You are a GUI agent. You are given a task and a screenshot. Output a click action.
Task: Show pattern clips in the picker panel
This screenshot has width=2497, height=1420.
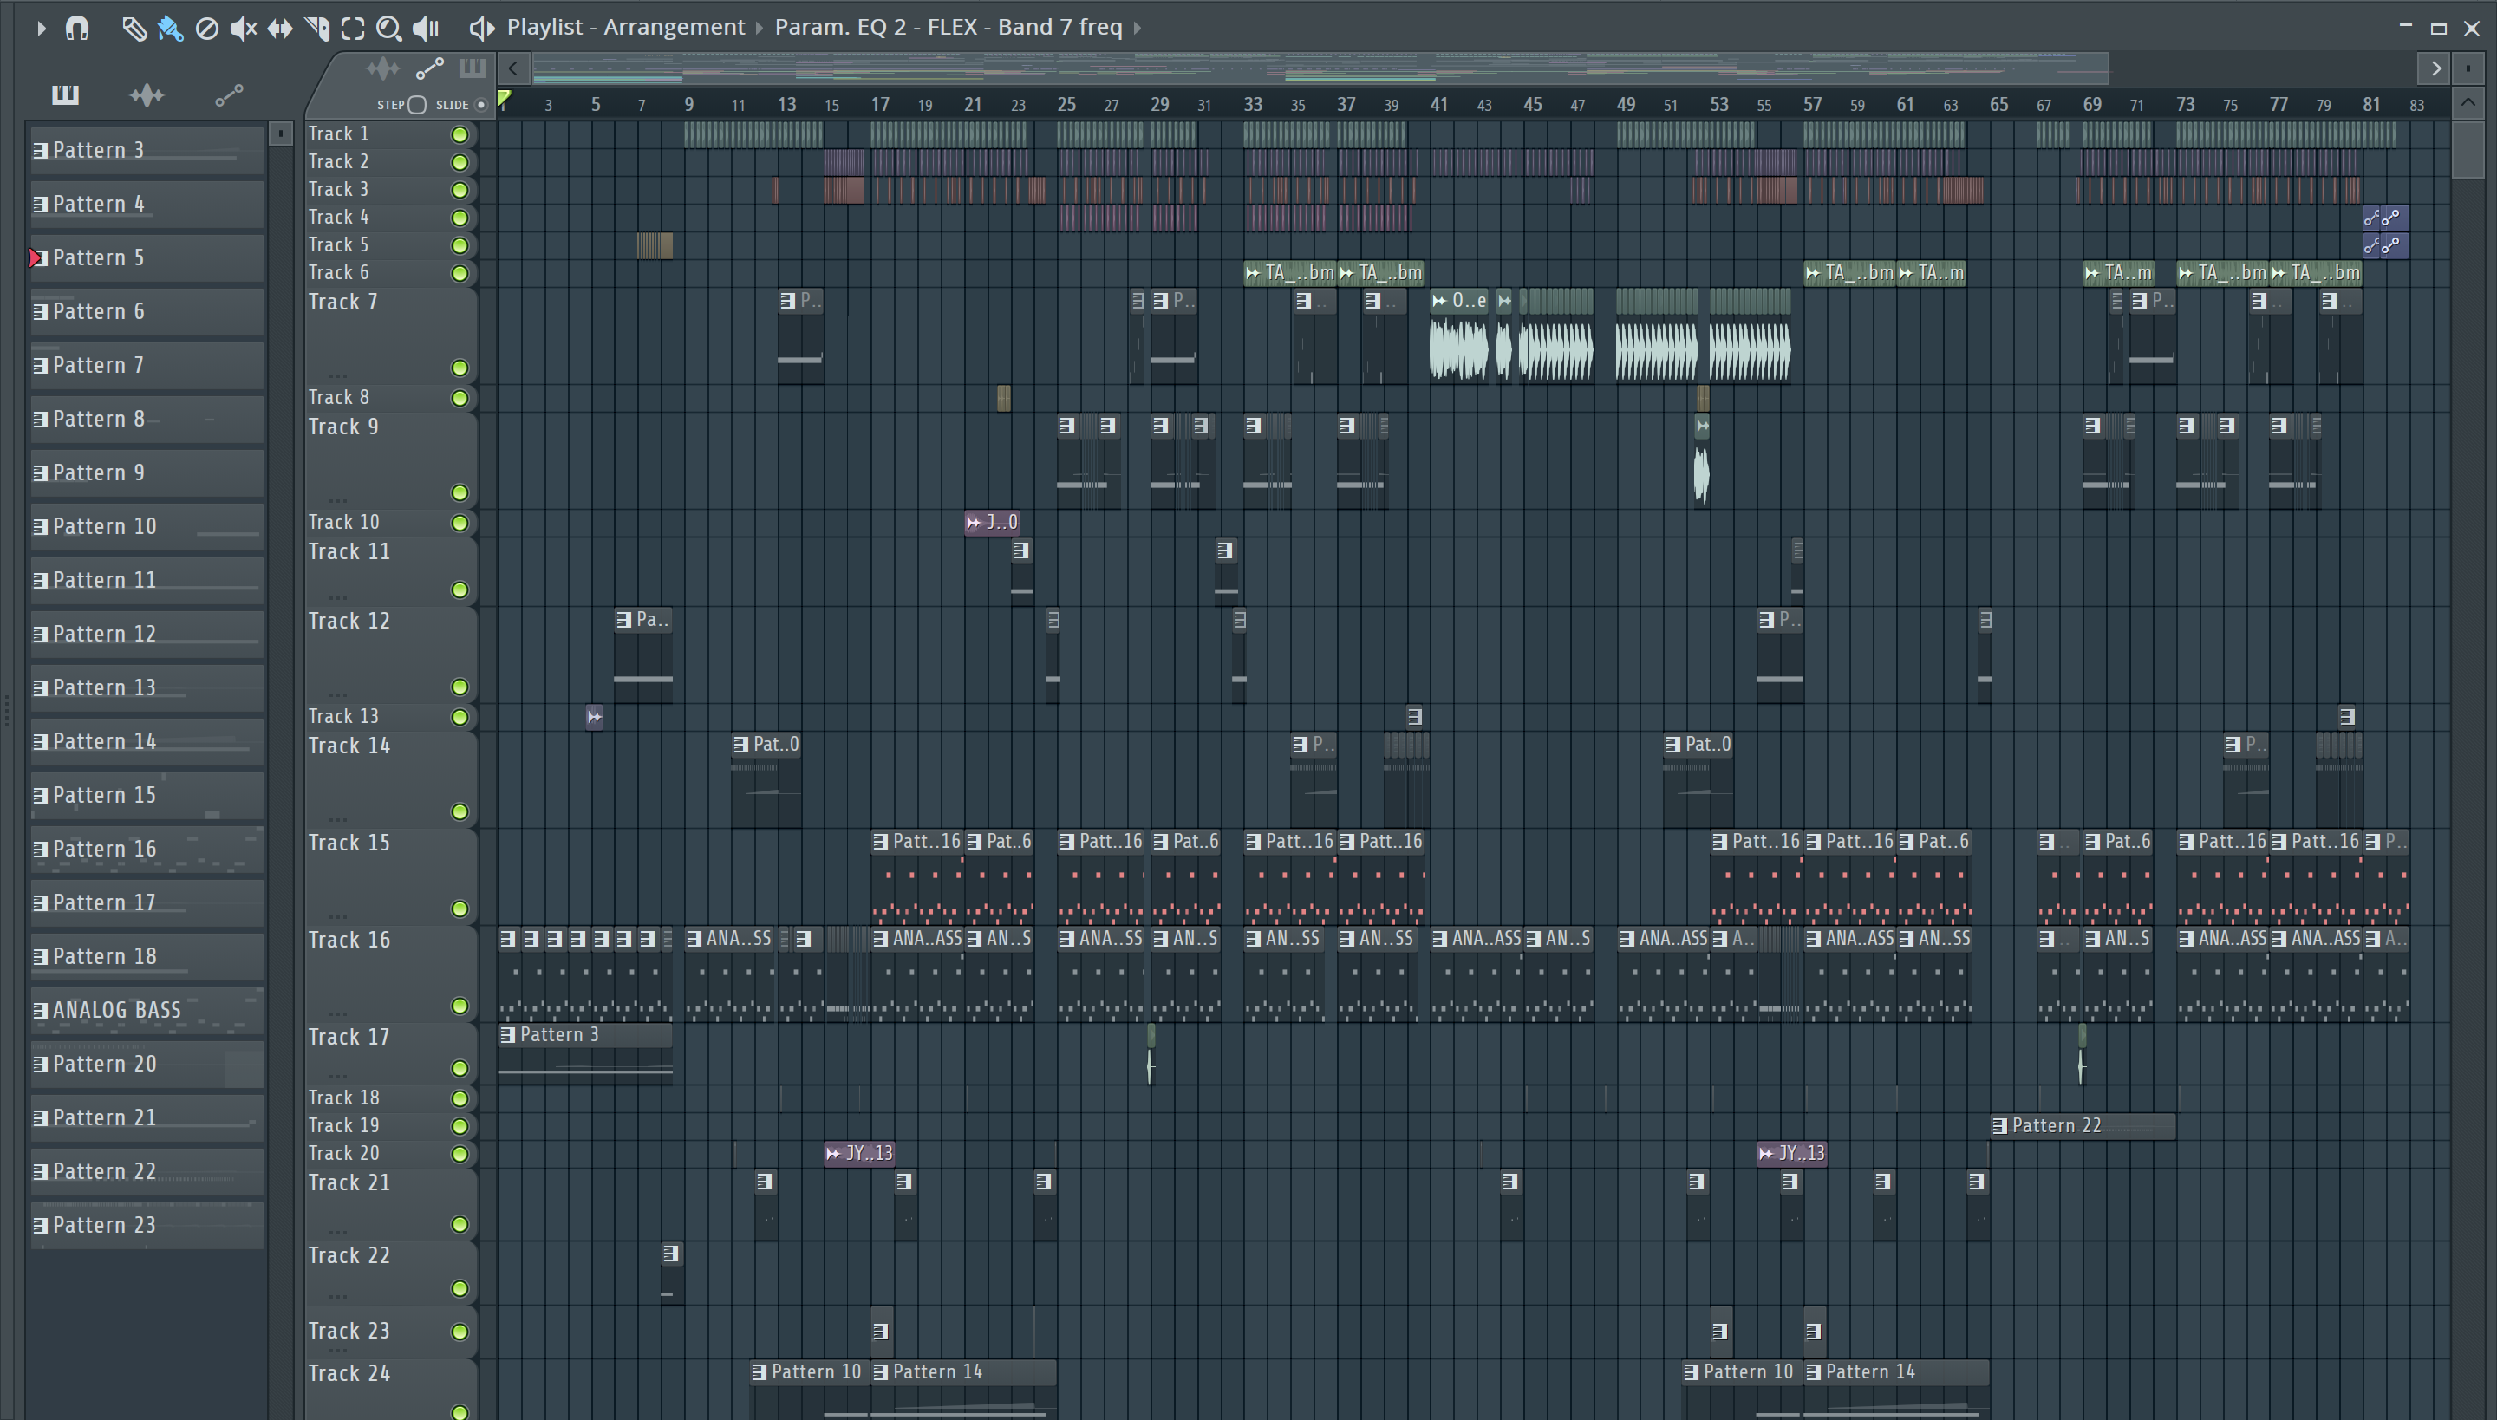65,94
